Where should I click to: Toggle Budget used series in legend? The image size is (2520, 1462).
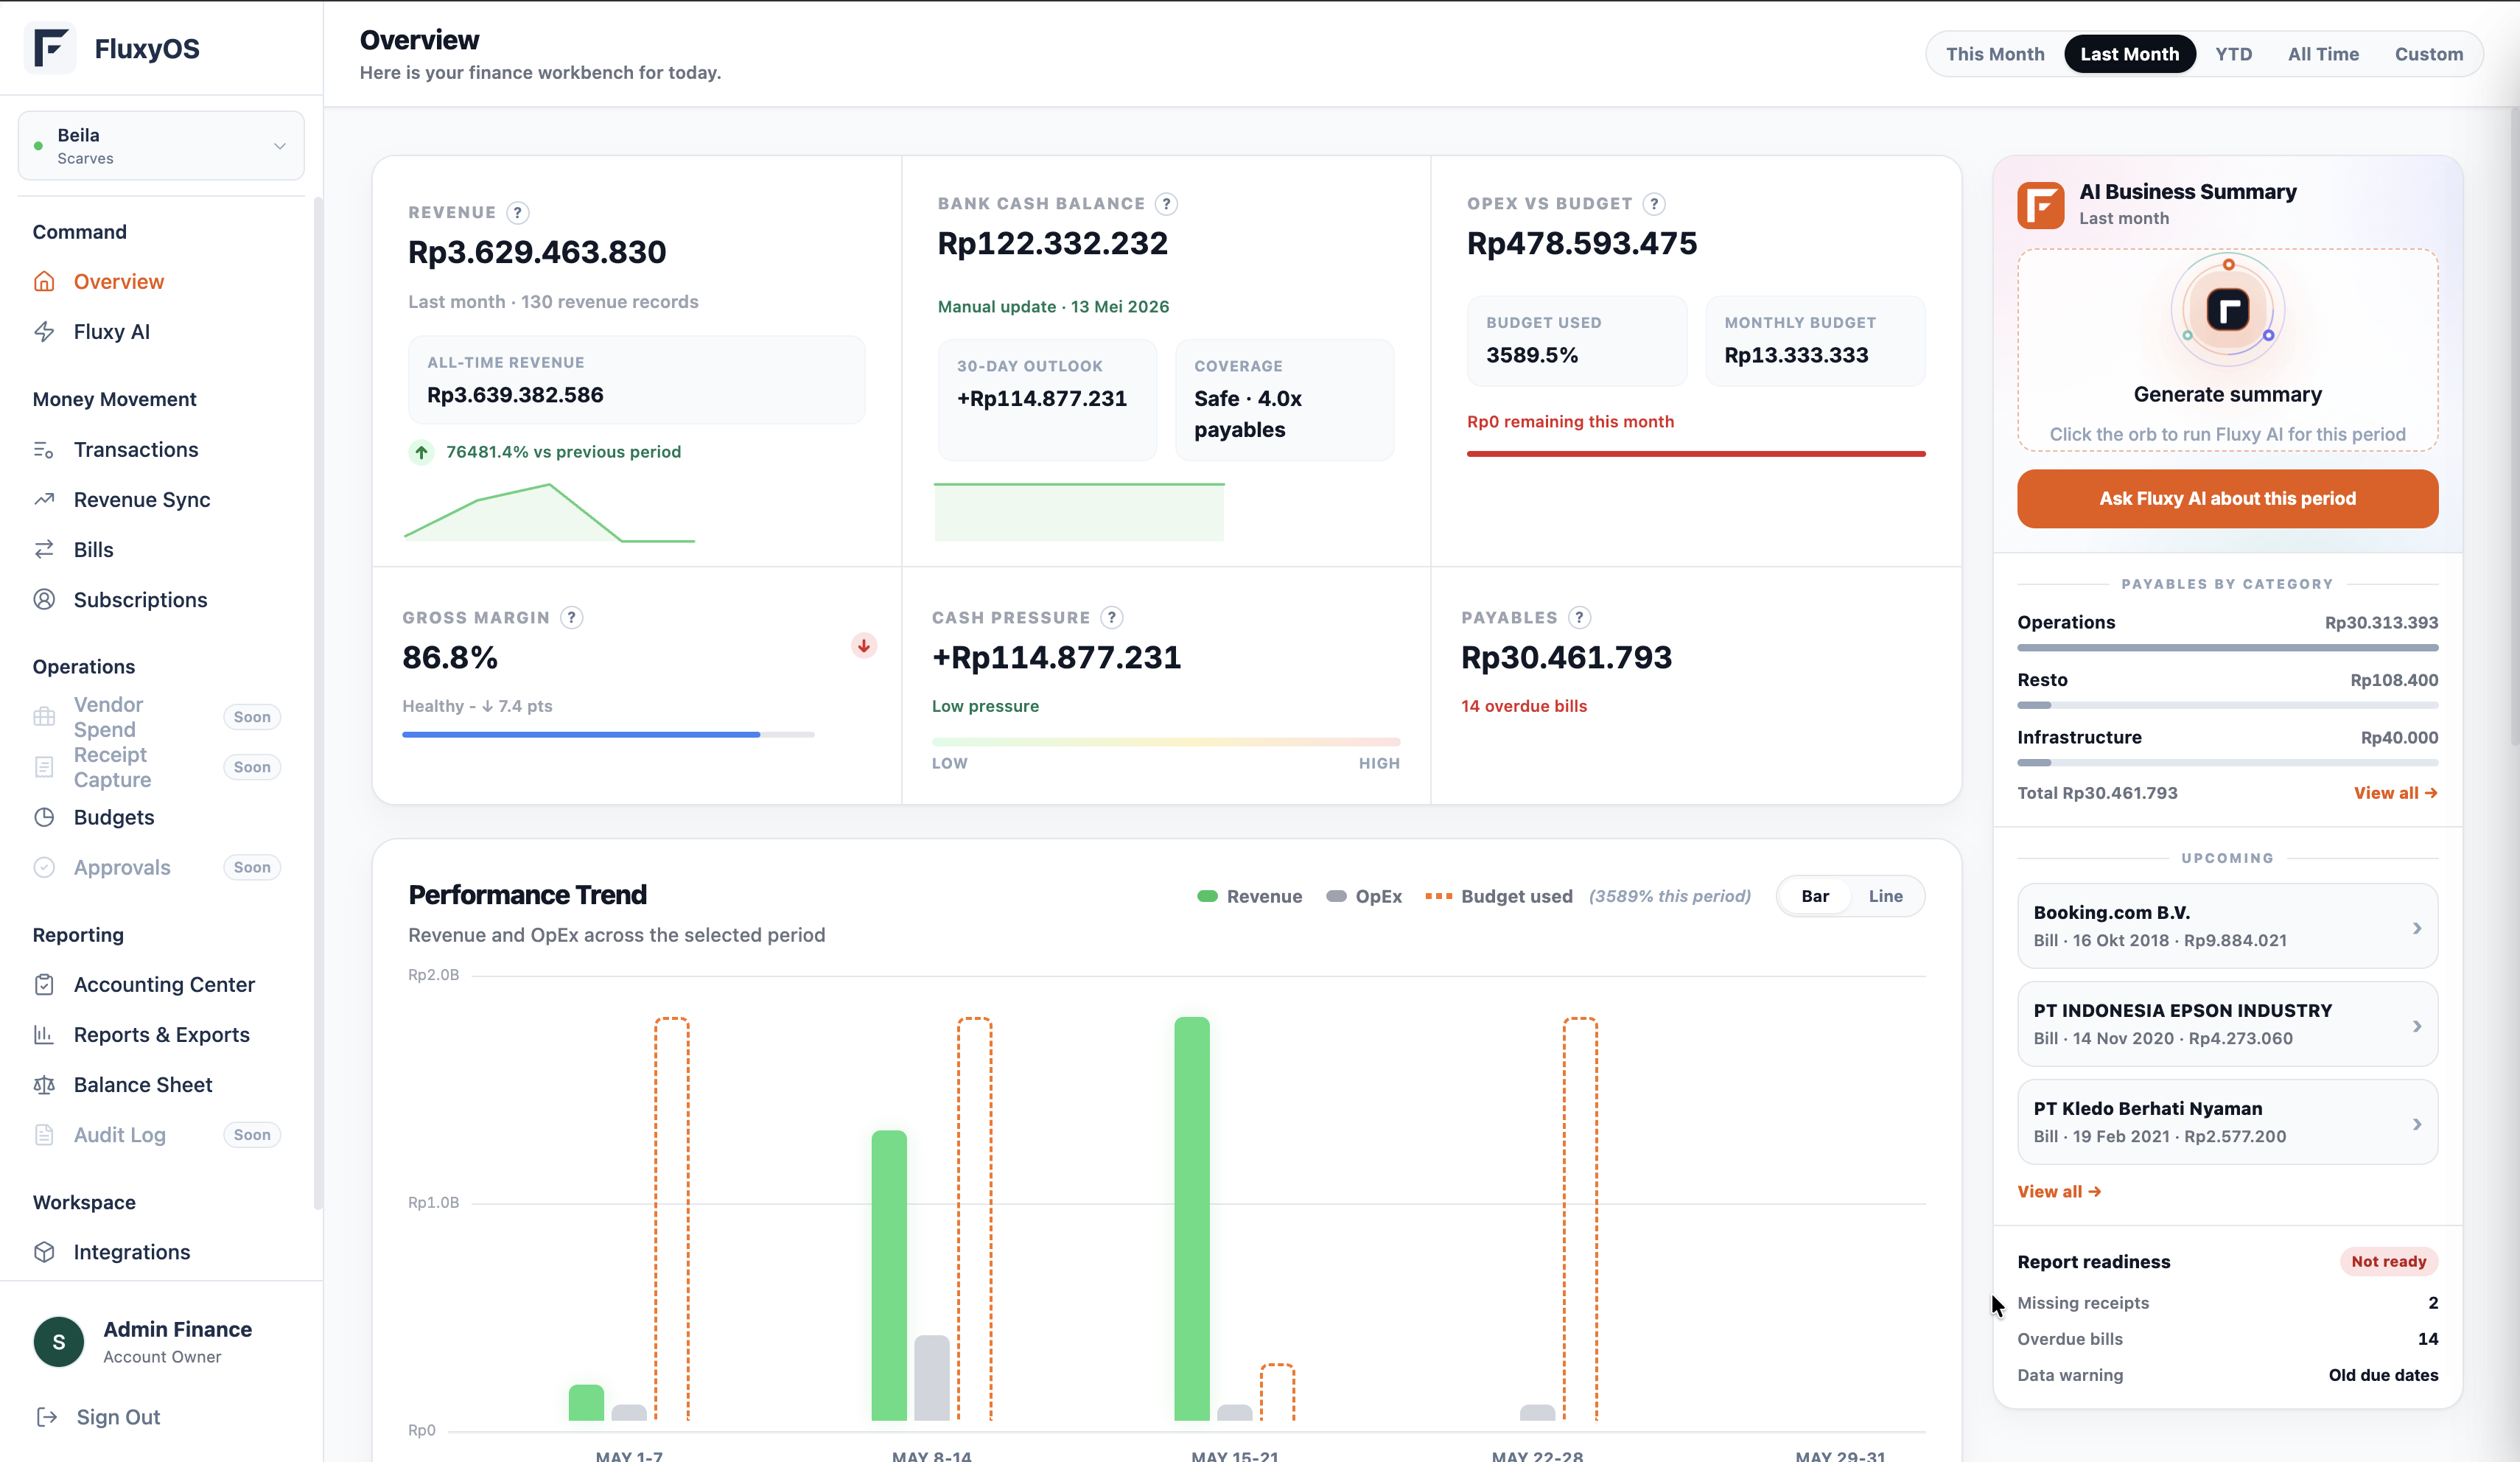click(x=1499, y=896)
